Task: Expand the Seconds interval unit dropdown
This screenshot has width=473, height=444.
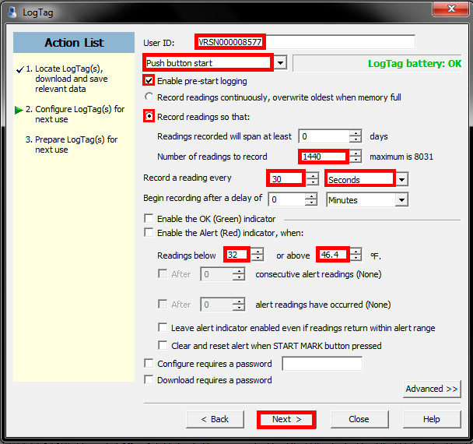Action: click(401, 179)
